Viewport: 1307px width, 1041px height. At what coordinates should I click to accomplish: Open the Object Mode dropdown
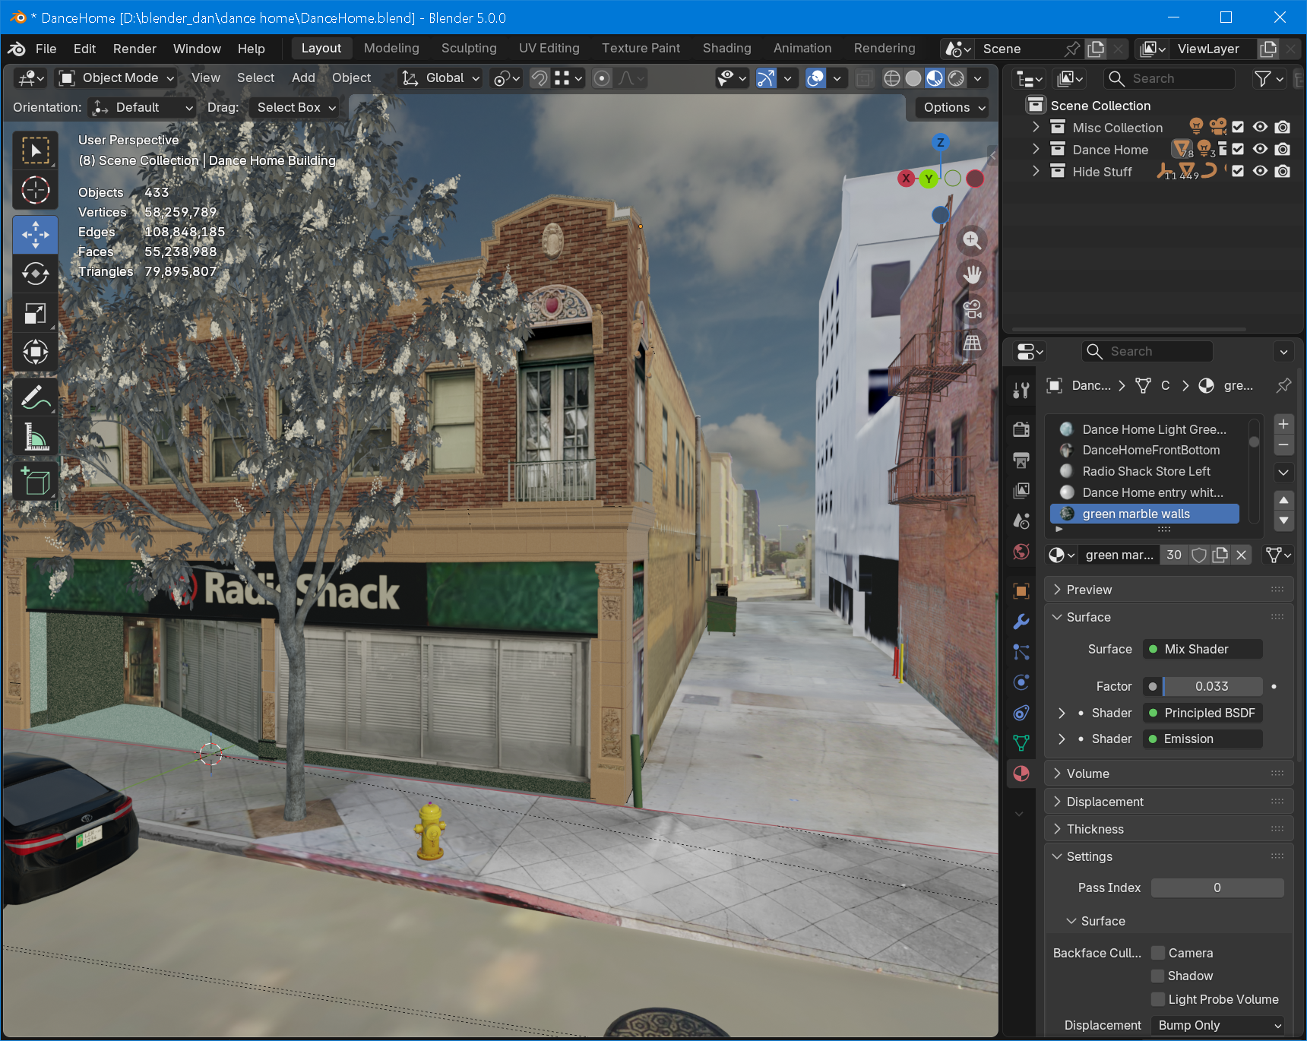(118, 78)
